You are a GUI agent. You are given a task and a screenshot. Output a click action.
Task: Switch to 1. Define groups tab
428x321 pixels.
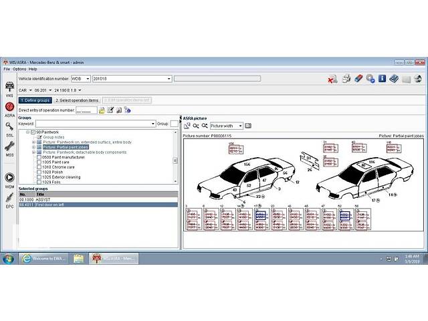[x=35, y=100]
